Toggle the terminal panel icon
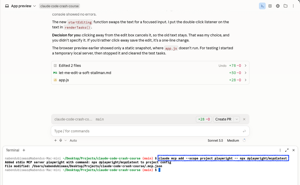The width and height of the screenshot is (300, 185). pyautogui.click(x=262, y=6)
